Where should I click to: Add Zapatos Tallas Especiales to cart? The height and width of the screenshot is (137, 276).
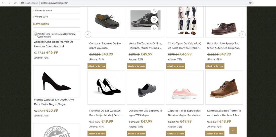click(x=175, y=133)
